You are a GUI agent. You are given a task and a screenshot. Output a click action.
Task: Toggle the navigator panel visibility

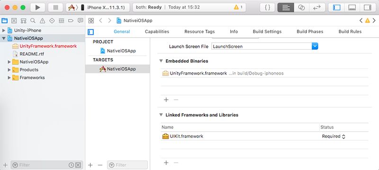coord(337,8)
